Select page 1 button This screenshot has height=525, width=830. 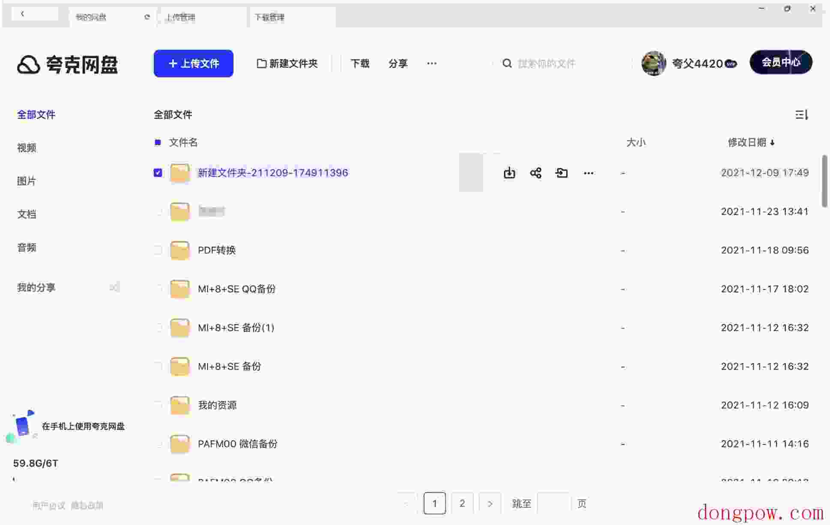click(x=435, y=504)
